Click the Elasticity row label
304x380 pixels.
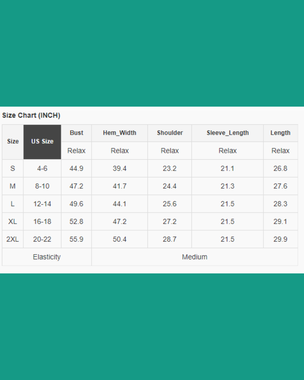point(47,257)
